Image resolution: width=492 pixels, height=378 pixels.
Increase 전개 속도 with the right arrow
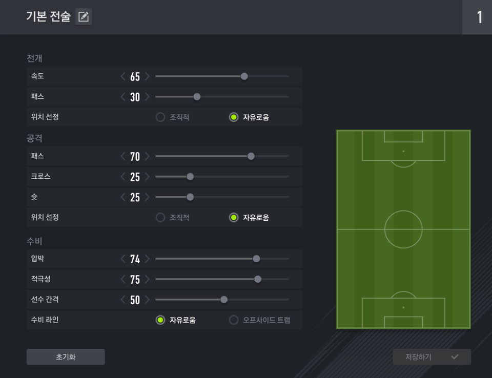pyautogui.click(x=147, y=76)
